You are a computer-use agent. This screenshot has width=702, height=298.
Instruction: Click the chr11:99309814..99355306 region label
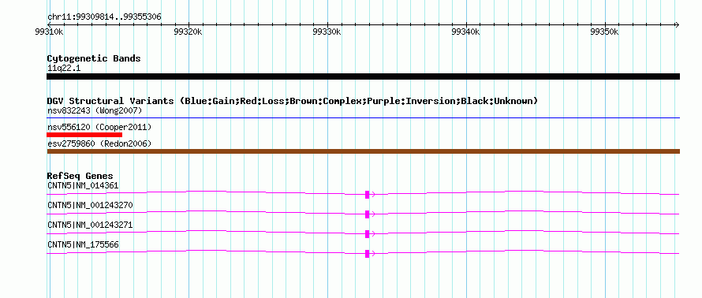(104, 17)
